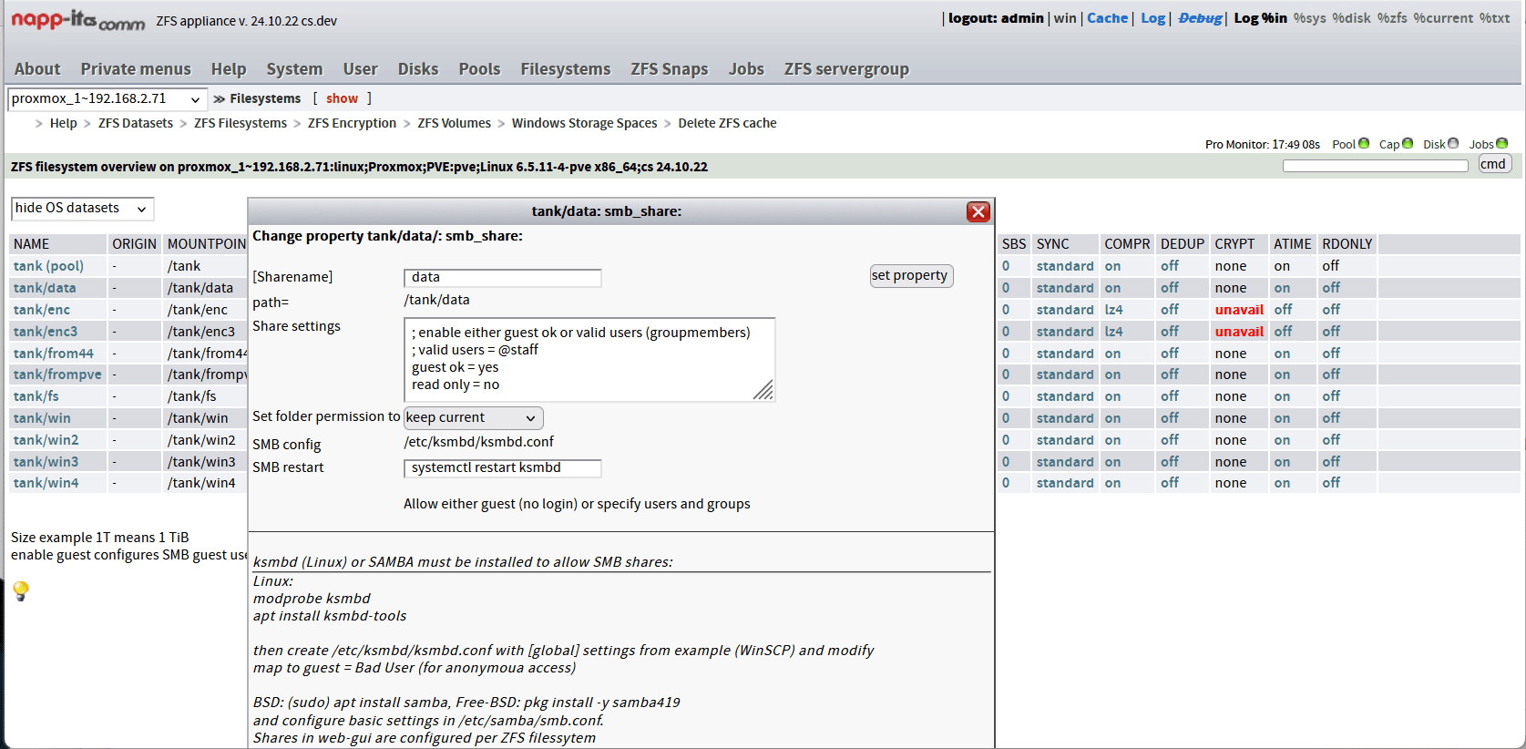Open the Pools menu
Screen dimensions: 1526x749
click(479, 69)
